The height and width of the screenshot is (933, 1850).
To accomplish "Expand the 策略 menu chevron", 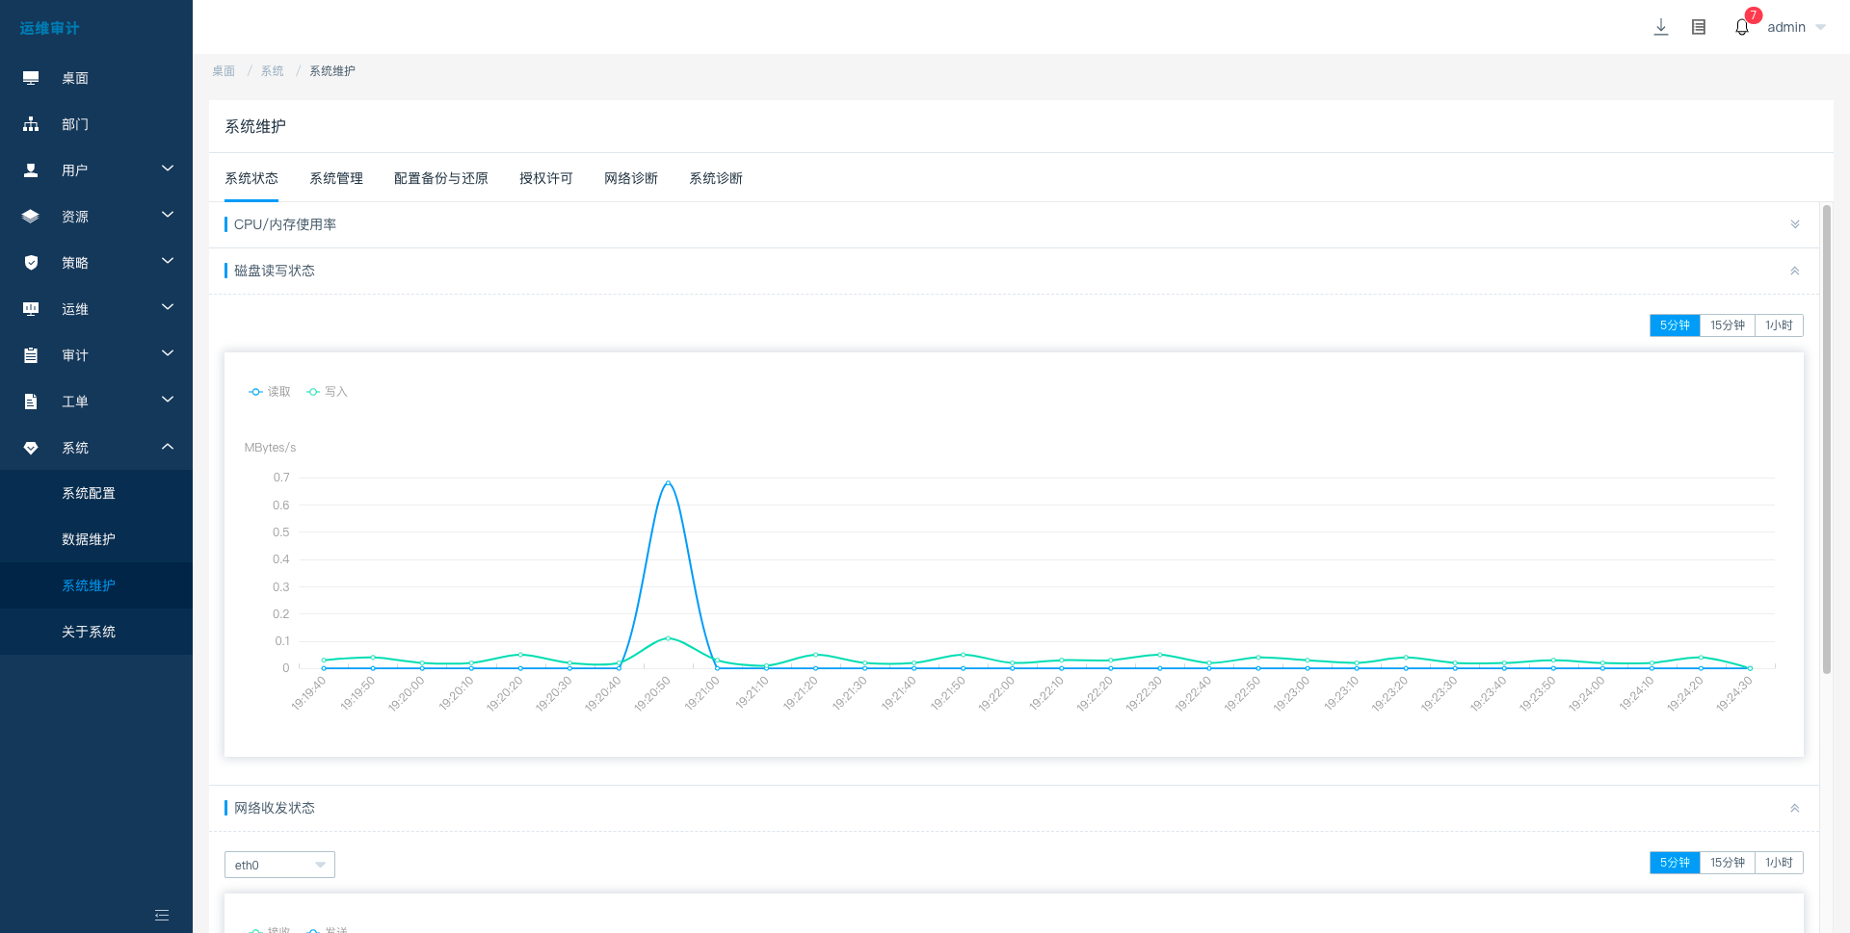I will pos(168,261).
